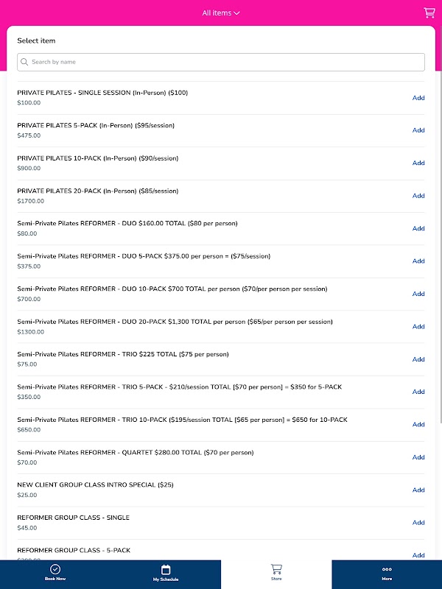442x589 pixels.
Task: Open the More options icon
Action: coord(387,569)
